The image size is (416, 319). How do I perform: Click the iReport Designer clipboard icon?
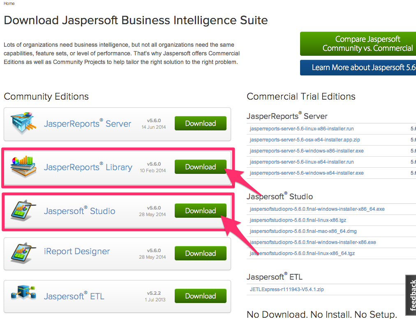pyautogui.click(x=23, y=253)
